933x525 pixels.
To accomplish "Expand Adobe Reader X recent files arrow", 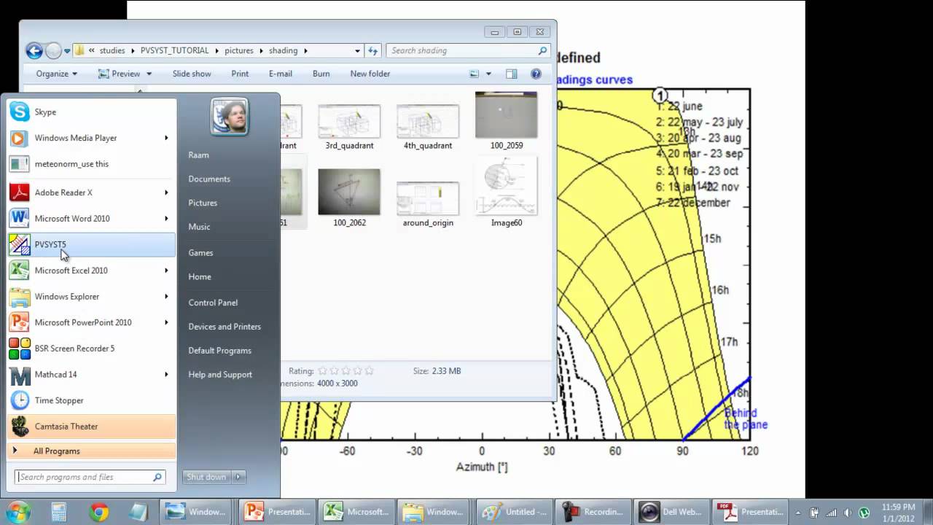I will pyautogui.click(x=166, y=192).
